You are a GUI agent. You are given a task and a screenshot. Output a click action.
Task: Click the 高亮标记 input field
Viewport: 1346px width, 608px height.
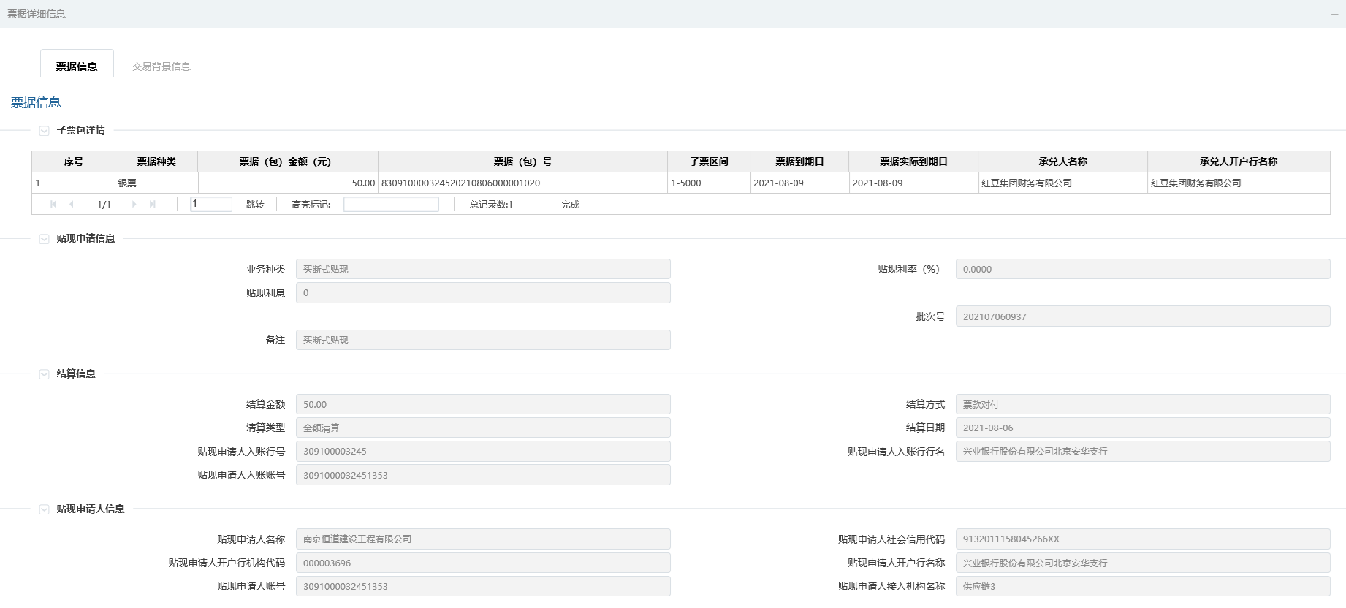[391, 205]
